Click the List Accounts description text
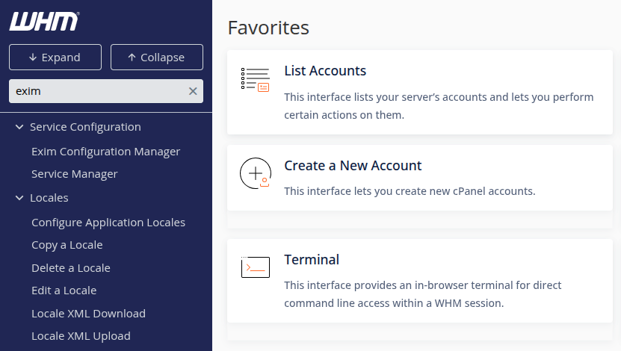The height and width of the screenshot is (351, 621). coord(439,106)
